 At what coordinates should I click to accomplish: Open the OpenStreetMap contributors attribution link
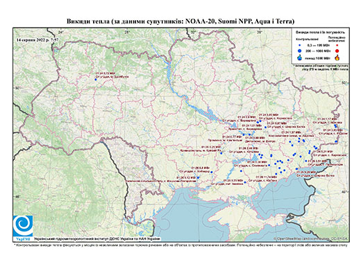311,238
